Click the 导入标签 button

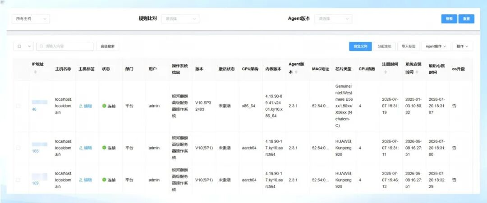[x=409, y=46]
